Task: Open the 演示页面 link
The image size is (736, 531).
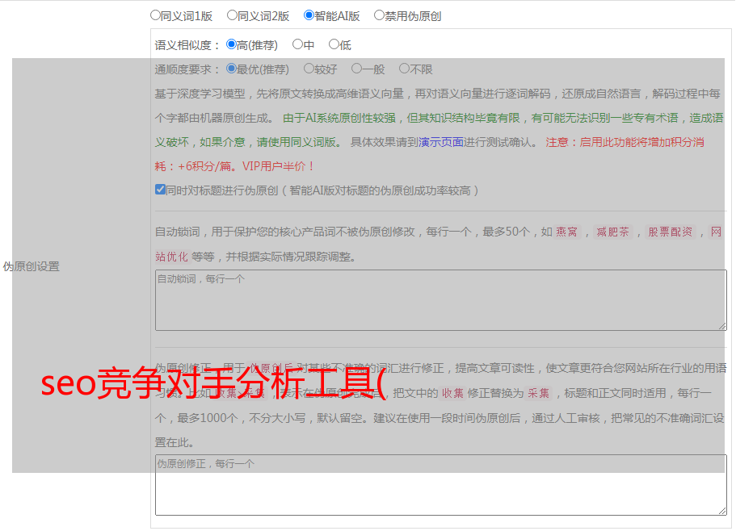Action: 440,142
